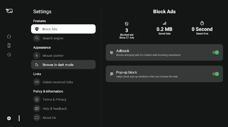Click the home icon in left sidebar
Screen dimensions: 228x127
pos(9,36)
